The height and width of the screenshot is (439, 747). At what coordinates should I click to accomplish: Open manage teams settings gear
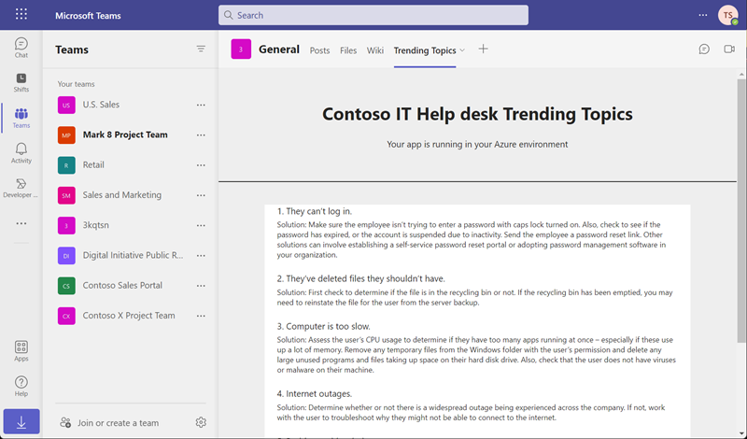pyautogui.click(x=201, y=422)
